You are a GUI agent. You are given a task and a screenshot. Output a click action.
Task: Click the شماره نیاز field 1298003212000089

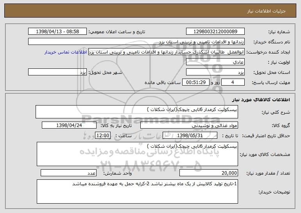[215, 32]
